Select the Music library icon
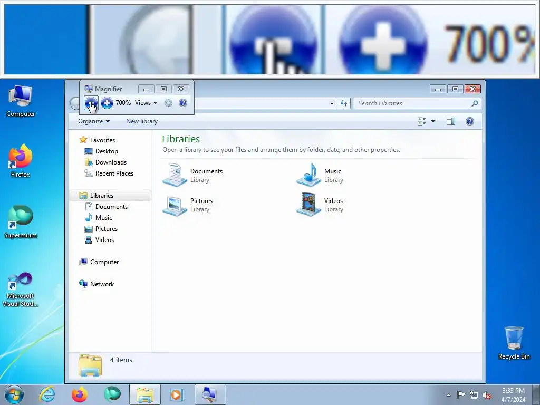The height and width of the screenshot is (405, 540). 308,175
